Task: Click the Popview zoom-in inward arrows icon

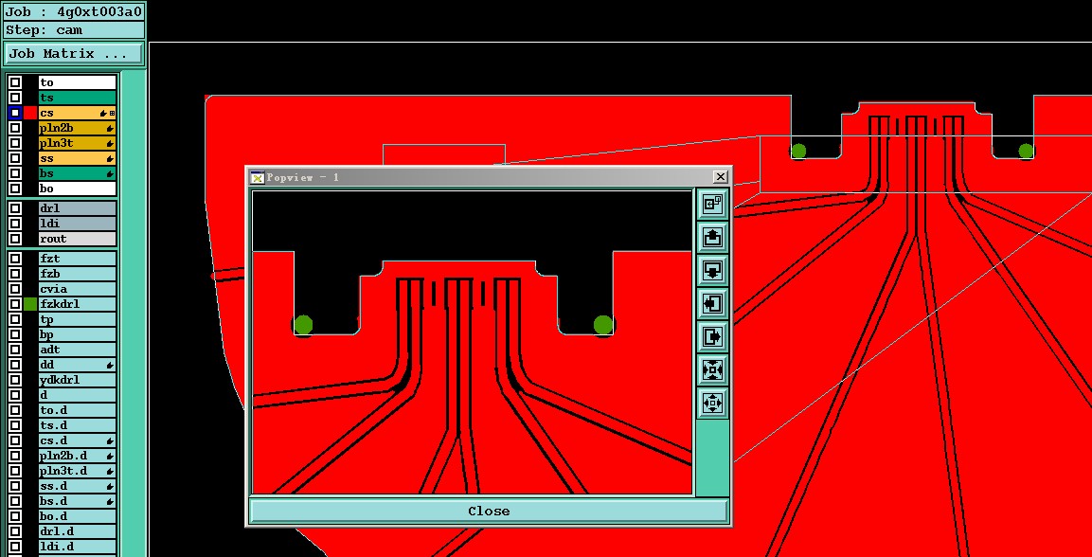Action: tap(712, 369)
